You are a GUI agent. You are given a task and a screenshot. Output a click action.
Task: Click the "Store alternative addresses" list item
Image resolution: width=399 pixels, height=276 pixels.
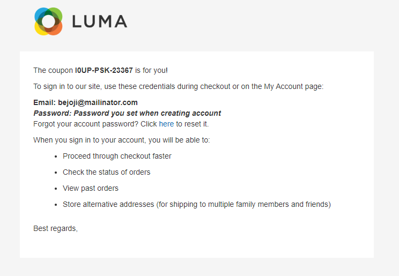click(x=196, y=204)
